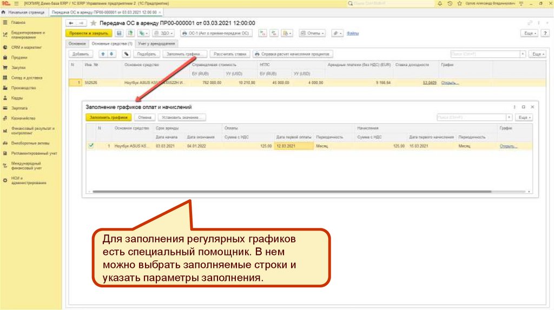Click the help question mark button

tap(545, 33)
